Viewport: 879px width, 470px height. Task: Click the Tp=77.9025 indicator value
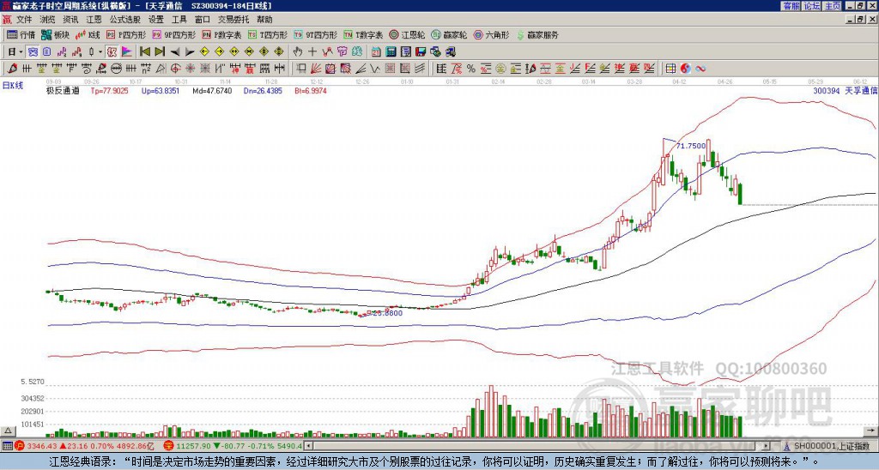point(109,90)
